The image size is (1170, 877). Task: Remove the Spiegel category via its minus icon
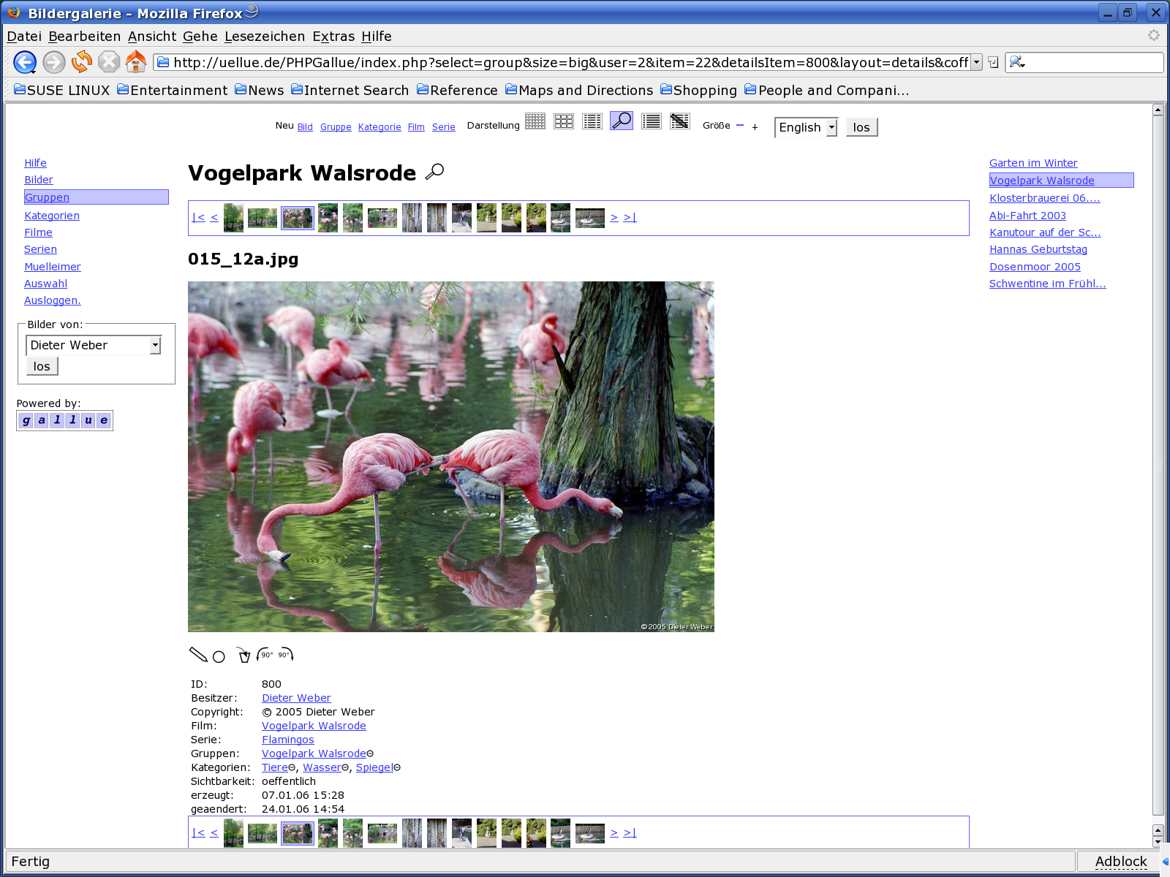[397, 767]
